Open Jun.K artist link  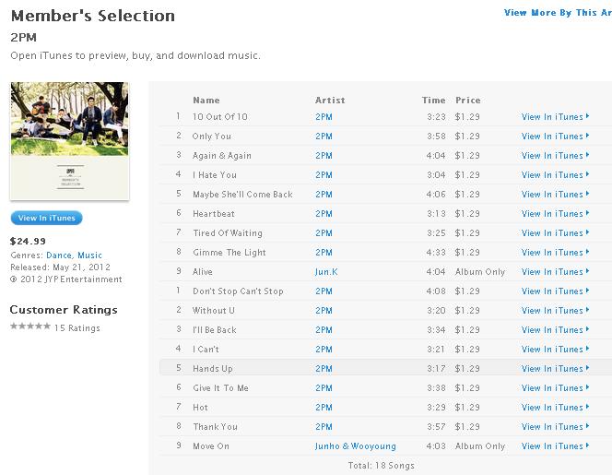click(x=326, y=272)
